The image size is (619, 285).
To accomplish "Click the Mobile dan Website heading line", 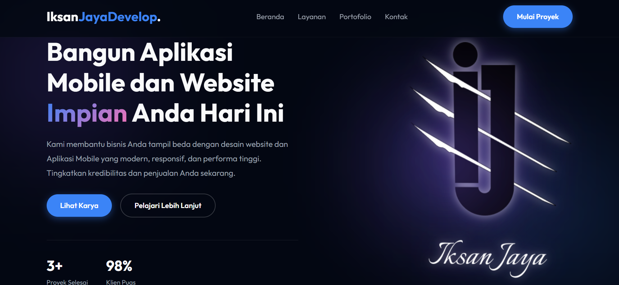I will pos(161,83).
